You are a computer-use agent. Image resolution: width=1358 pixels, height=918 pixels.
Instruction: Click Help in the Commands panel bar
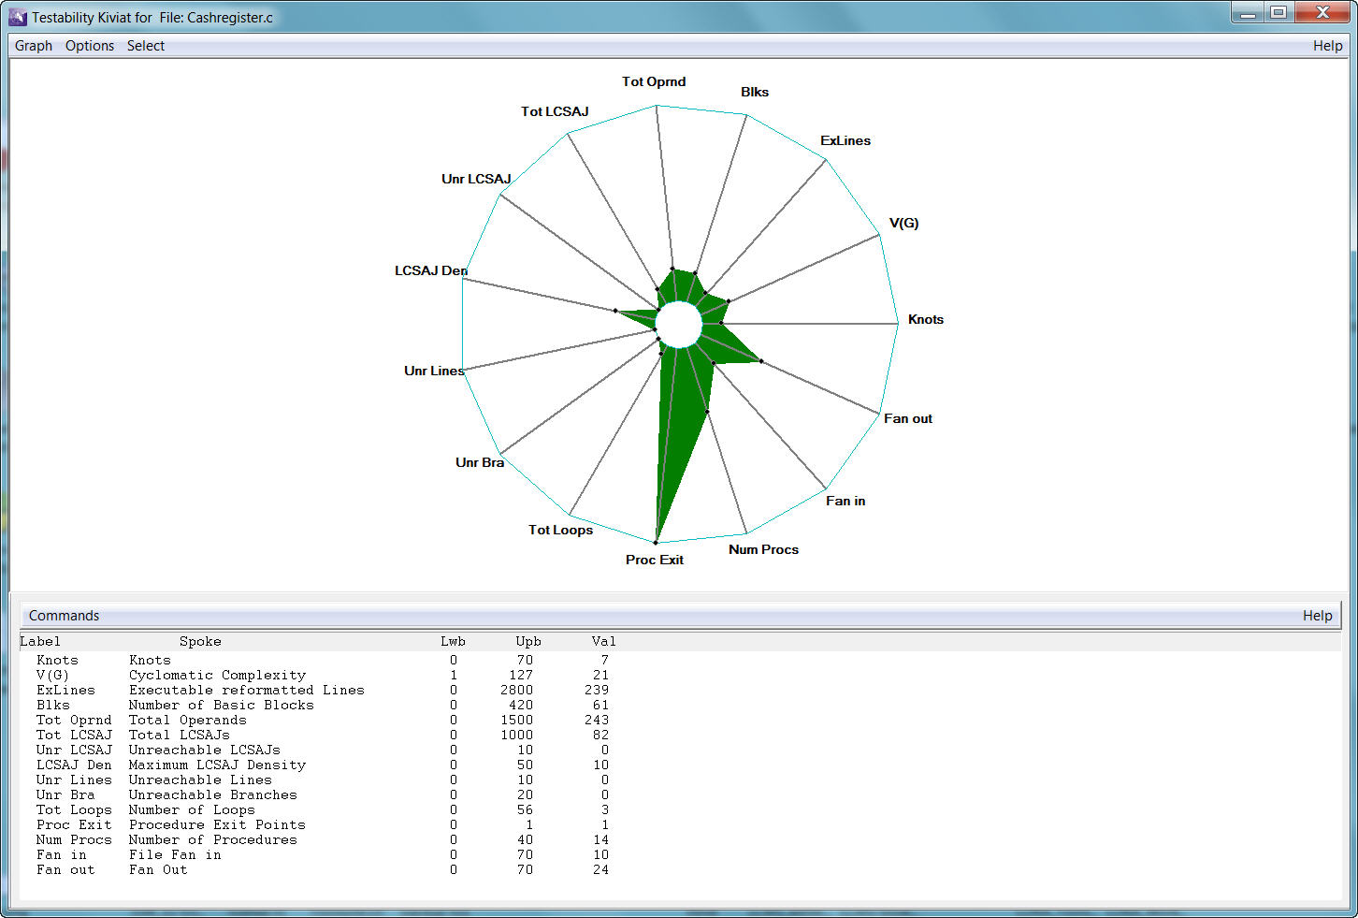[x=1317, y=616]
